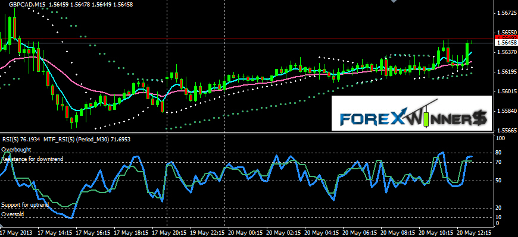The image size is (518, 237).
Task: Click the 1.56370 price axis label
Action: coord(507,52)
